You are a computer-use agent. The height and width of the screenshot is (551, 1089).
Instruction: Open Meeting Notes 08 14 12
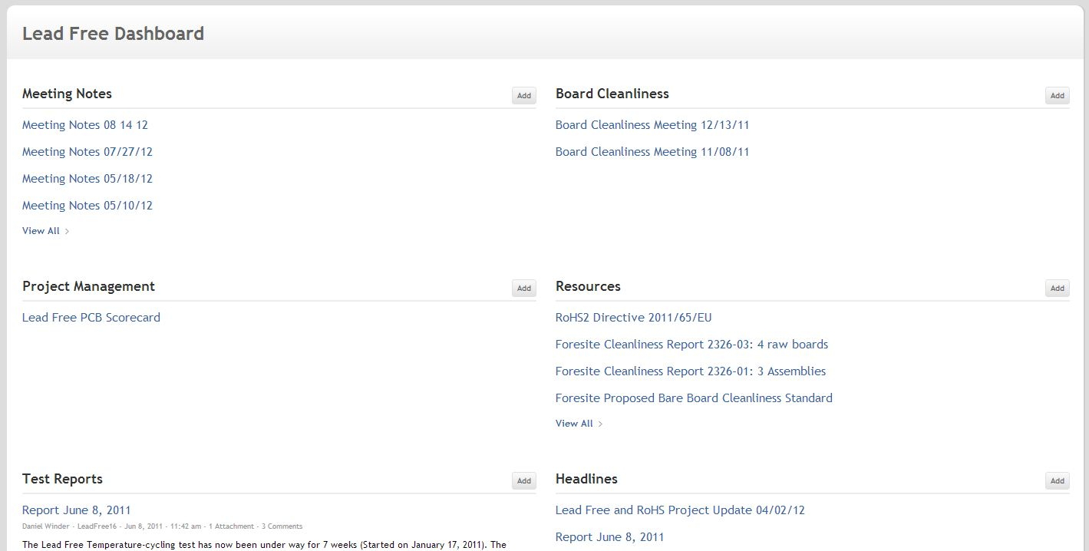(84, 125)
